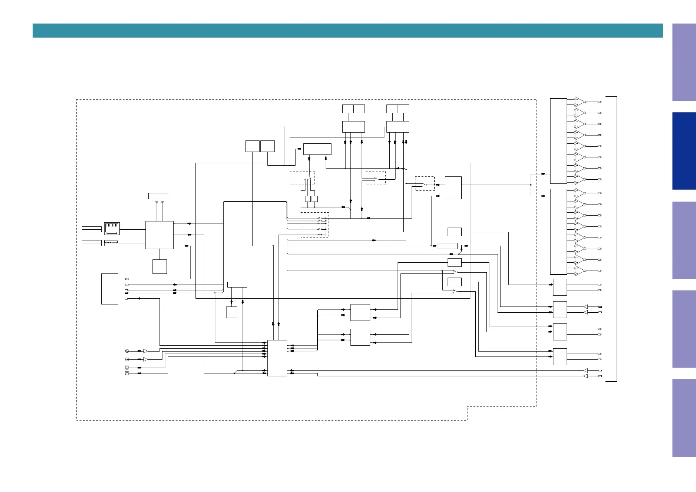This screenshot has height=492, width=696.
Task: Click the large square block wired to Ethernet port
Action: click(160, 235)
